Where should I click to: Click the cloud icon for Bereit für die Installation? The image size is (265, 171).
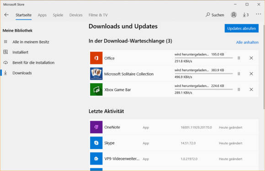5,63
